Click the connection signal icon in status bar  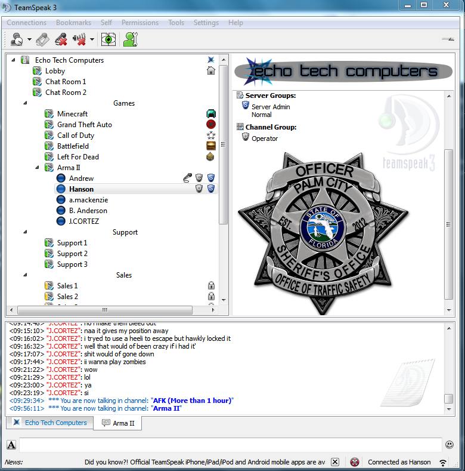[x=443, y=462]
